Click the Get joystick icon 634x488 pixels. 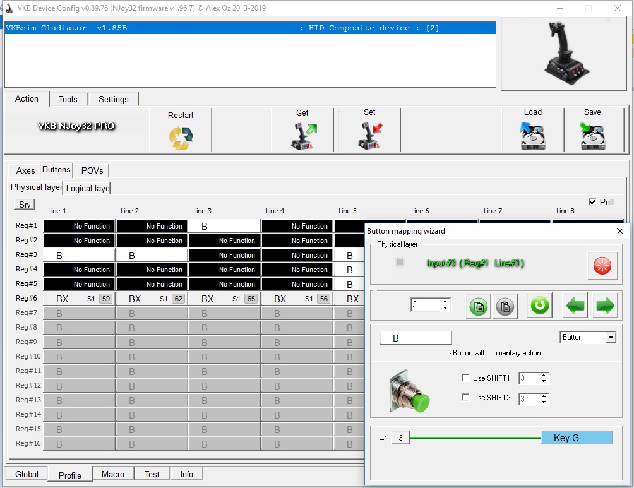(304, 136)
